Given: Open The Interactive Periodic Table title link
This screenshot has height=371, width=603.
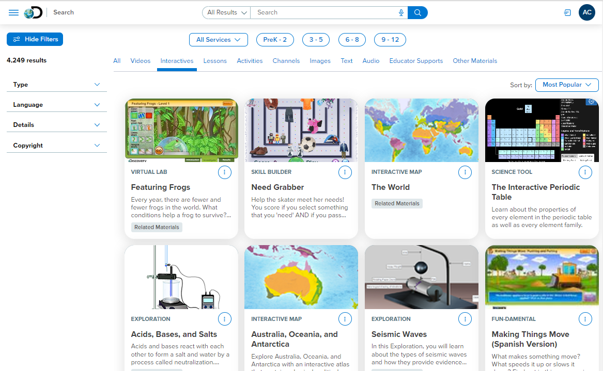Looking at the screenshot, I should point(536,192).
